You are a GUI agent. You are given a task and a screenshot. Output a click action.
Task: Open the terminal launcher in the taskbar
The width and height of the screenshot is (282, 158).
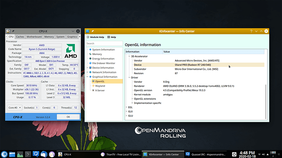[x=28, y=154]
